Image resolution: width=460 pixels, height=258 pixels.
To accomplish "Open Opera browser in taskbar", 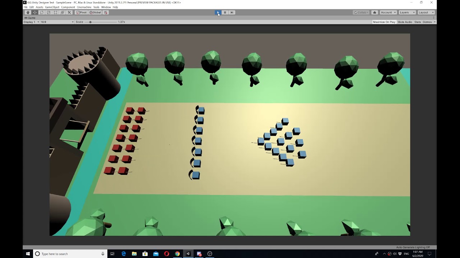I will click(166, 254).
